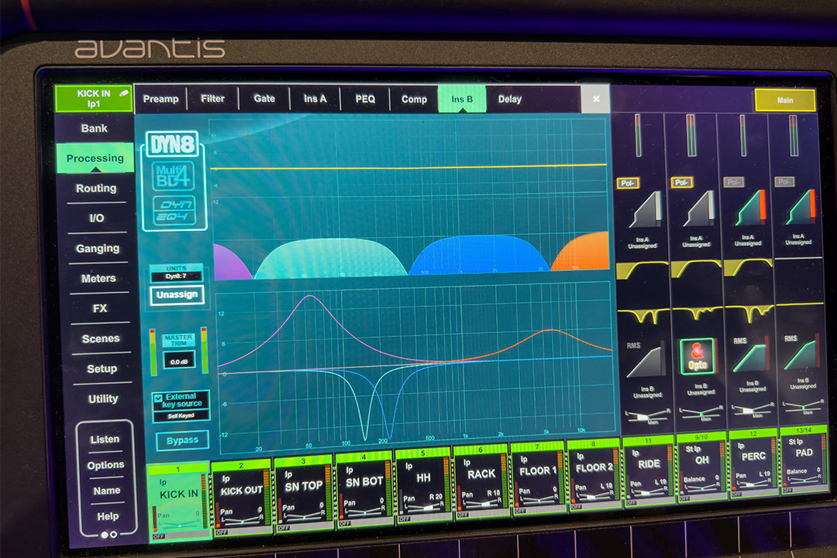This screenshot has width=837, height=558.
Task: Select the SN TOP channel strip
Action: point(302,494)
